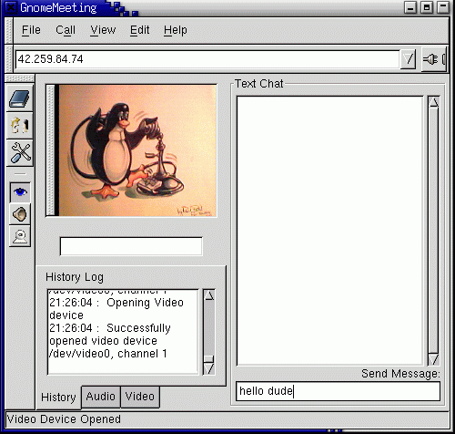Click the History Log scrollbar up arrow
This screenshot has width=455, height=434.
(209, 295)
